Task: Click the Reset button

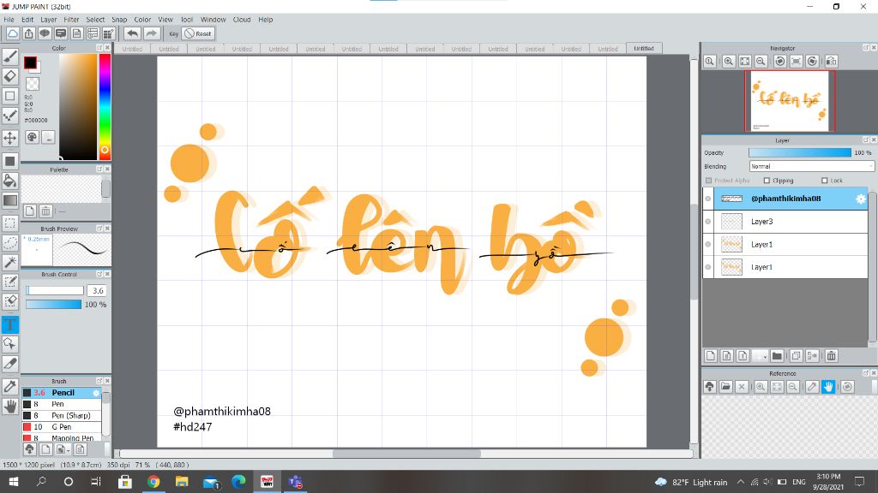Action: (198, 33)
